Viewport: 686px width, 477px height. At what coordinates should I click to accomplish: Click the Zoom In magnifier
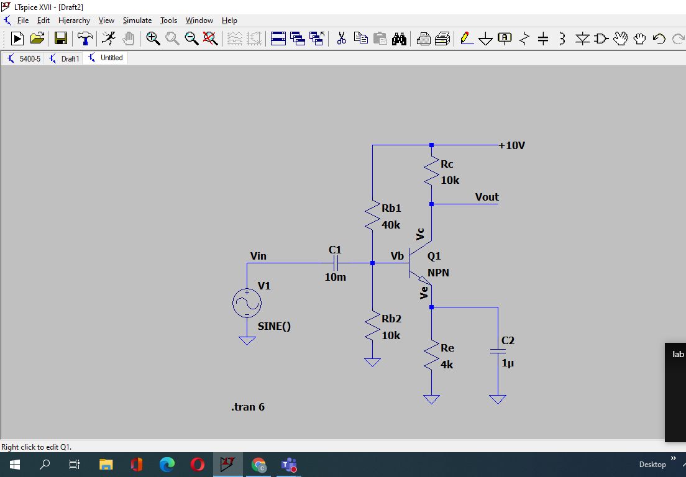[153, 39]
